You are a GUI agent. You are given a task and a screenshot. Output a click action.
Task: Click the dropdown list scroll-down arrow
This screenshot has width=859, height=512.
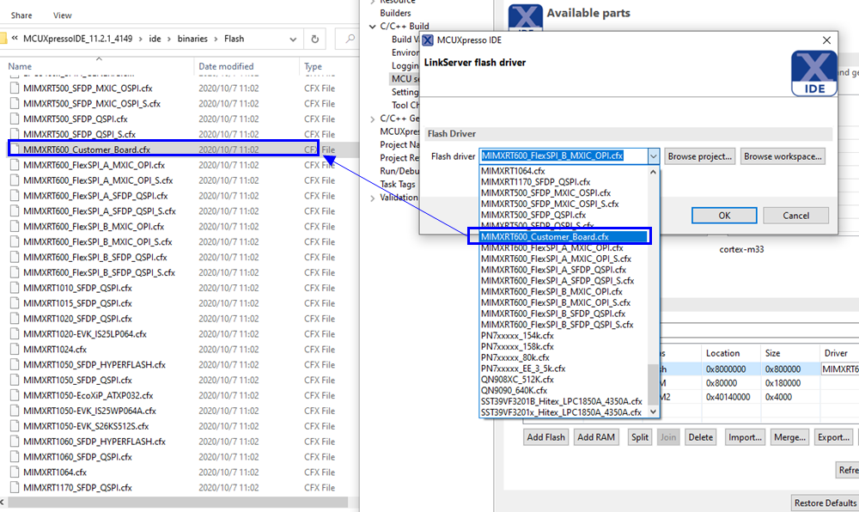pyautogui.click(x=653, y=411)
